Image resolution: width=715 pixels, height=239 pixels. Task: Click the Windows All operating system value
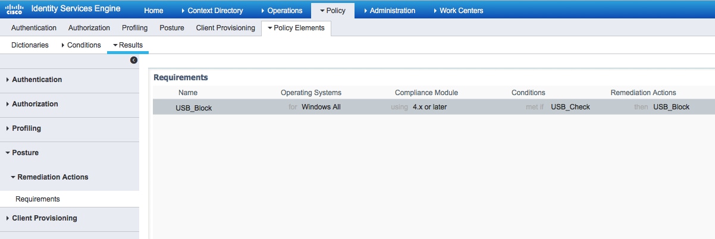[x=321, y=107]
